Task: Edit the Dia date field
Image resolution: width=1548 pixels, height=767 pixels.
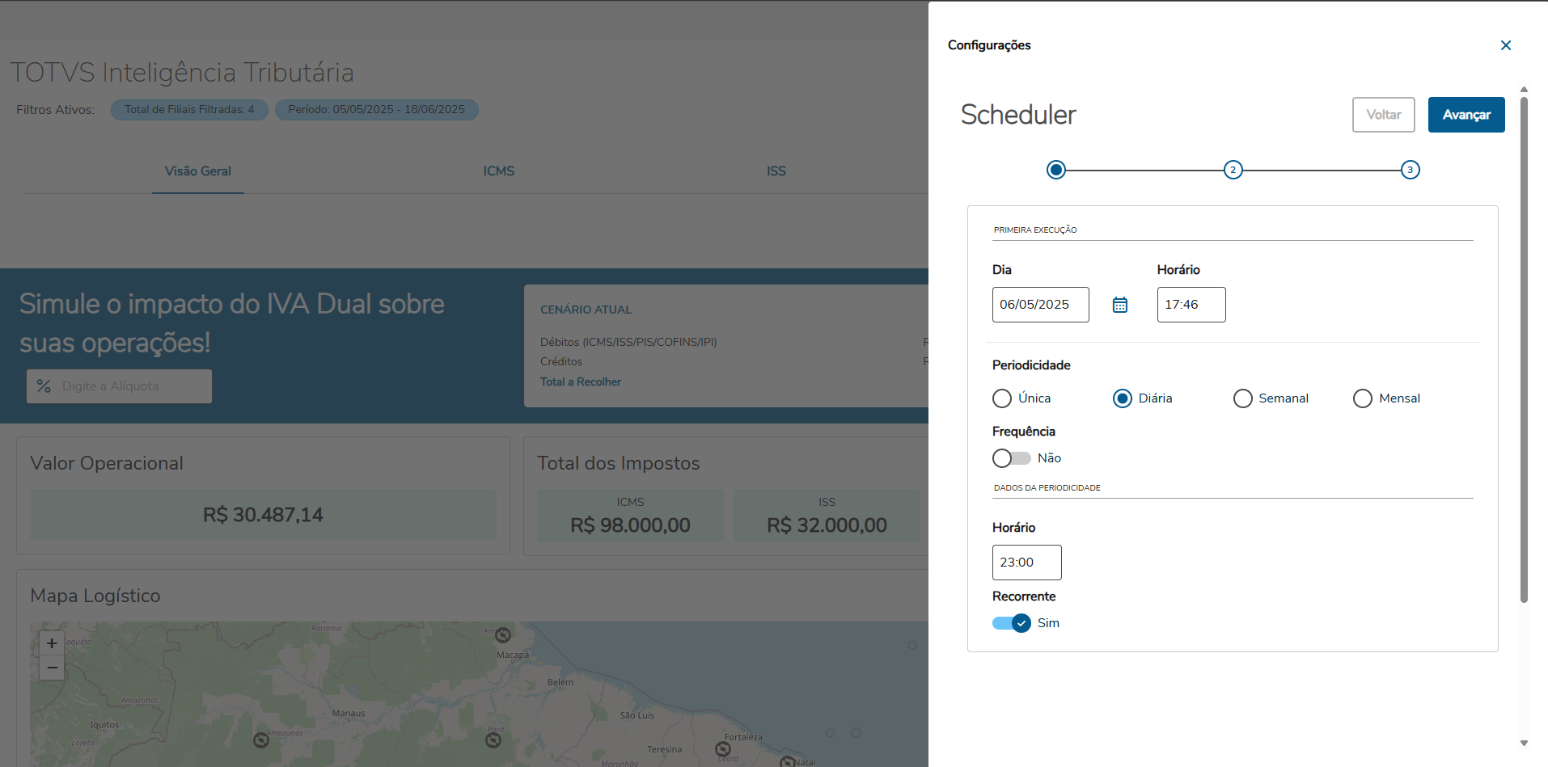Action: (1041, 305)
